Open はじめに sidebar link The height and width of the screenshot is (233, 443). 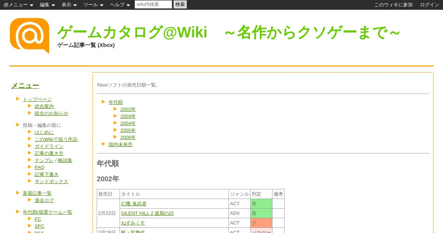point(44,132)
